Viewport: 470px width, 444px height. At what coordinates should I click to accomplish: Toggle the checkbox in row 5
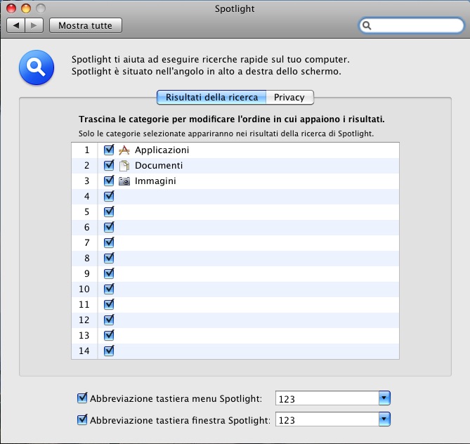[x=109, y=211]
